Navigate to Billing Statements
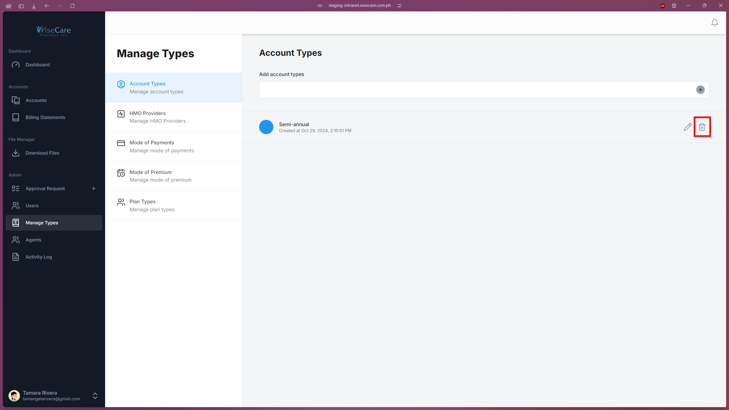729x410 pixels. 45,117
